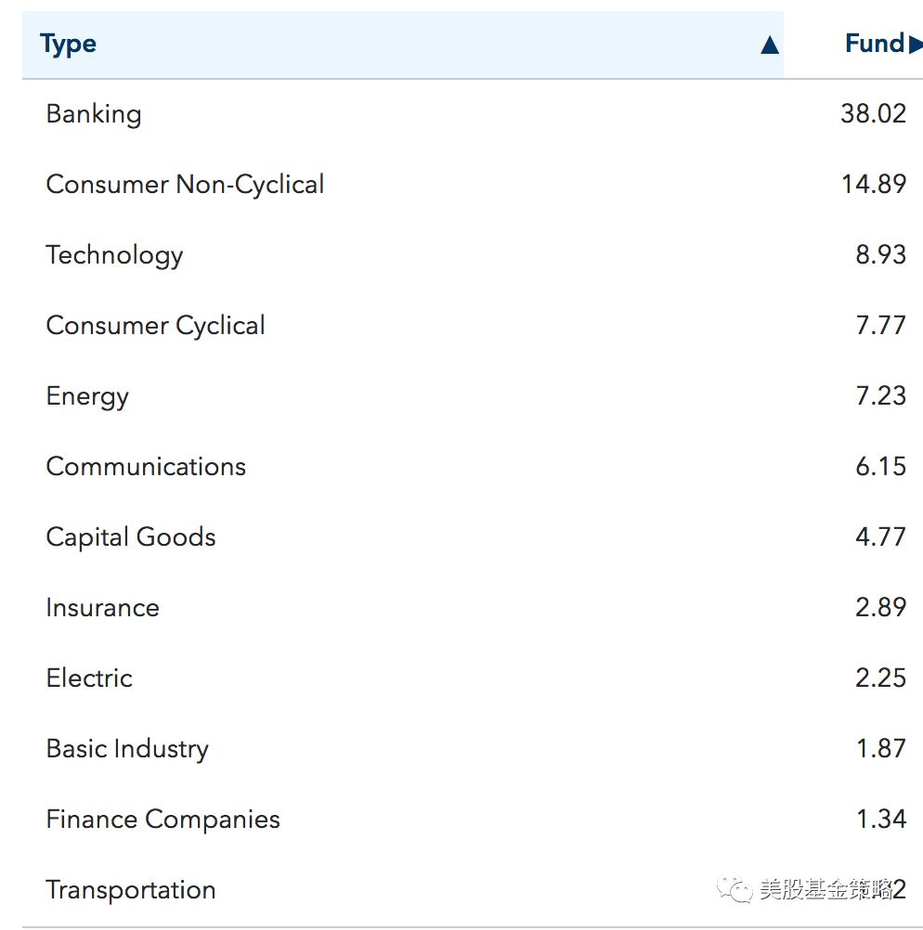The height and width of the screenshot is (930, 923).
Task: Select the Electric sector row
Action: click(x=89, y=678)
